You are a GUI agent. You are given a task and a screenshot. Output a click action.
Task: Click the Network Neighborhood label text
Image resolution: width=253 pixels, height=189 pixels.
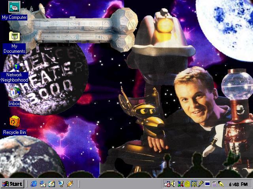tap(15, 77)
